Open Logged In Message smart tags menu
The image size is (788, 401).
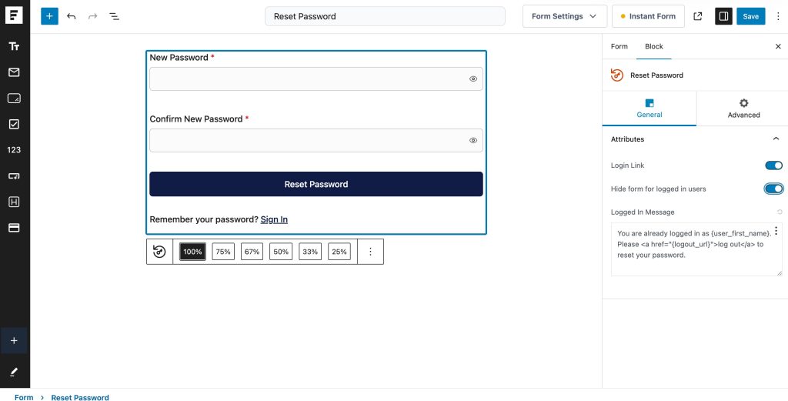click(x=777, y=231)
